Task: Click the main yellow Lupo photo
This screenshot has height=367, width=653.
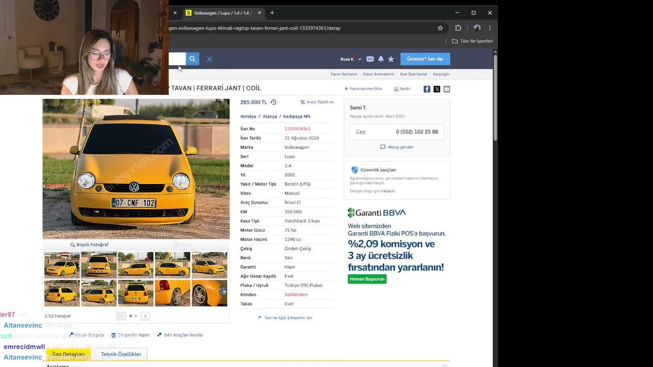Action: pos(136,169)
